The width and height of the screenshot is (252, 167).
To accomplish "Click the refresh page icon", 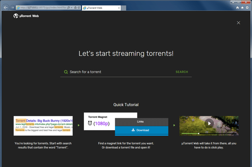I will 79,7.
